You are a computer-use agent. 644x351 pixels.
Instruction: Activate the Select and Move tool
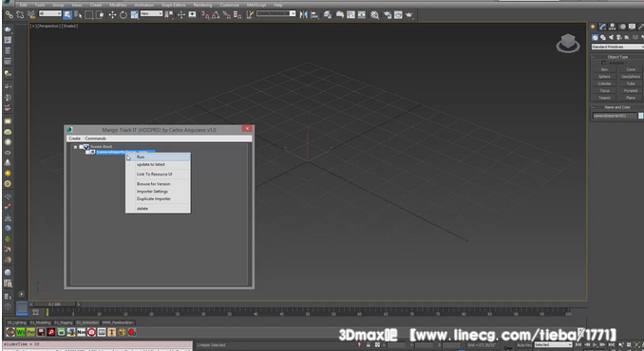(112, 15)
